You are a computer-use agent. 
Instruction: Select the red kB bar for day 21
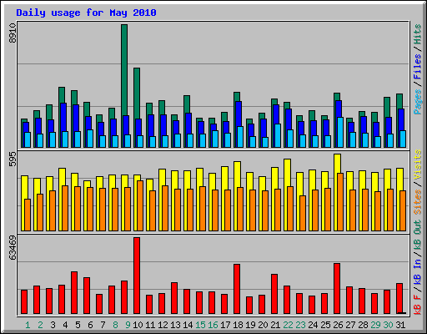[274, 294]
